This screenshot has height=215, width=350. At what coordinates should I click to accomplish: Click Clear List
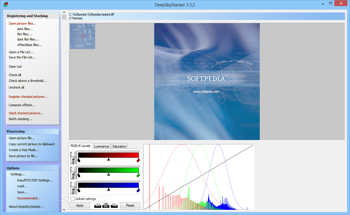[15, 67]
